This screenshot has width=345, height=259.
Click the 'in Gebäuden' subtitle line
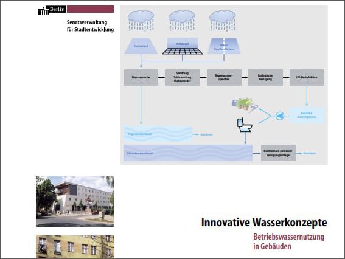point(272,246)
